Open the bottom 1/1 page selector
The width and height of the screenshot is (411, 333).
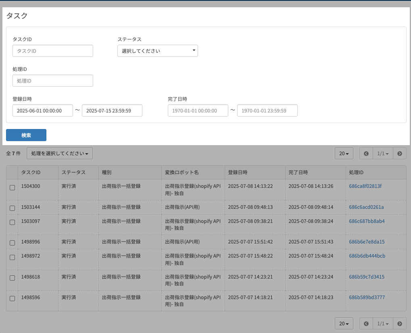[383, 324]
